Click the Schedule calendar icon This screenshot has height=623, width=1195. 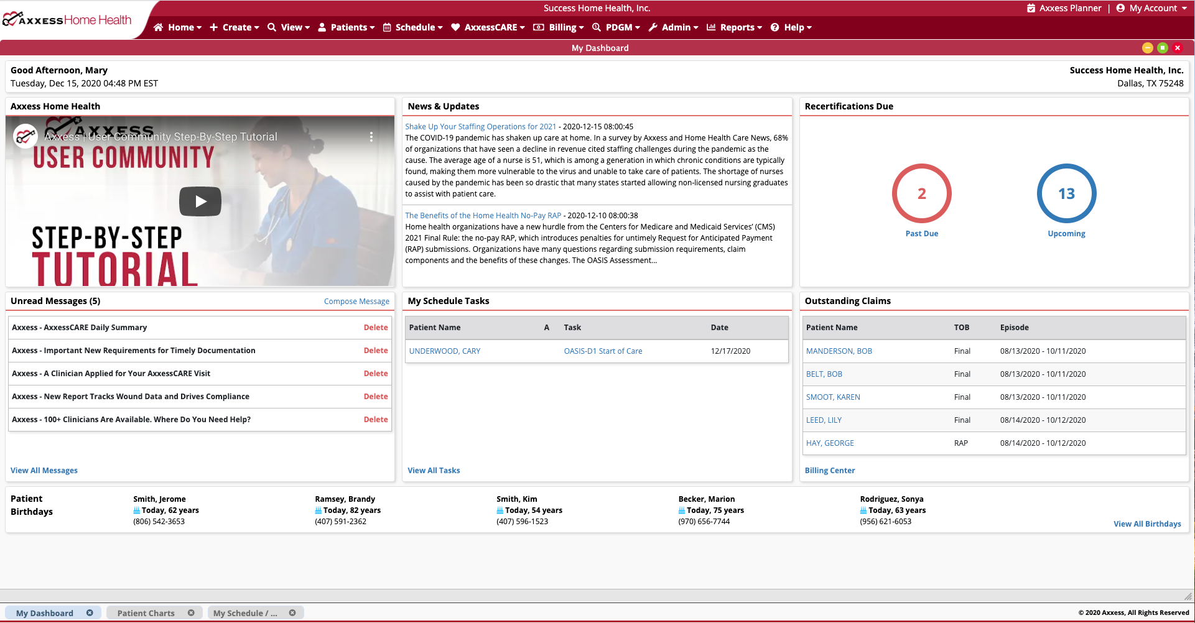[x=387, y=27]
